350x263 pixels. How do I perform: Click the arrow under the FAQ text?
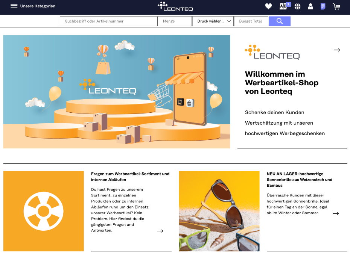tap(160, 231)
